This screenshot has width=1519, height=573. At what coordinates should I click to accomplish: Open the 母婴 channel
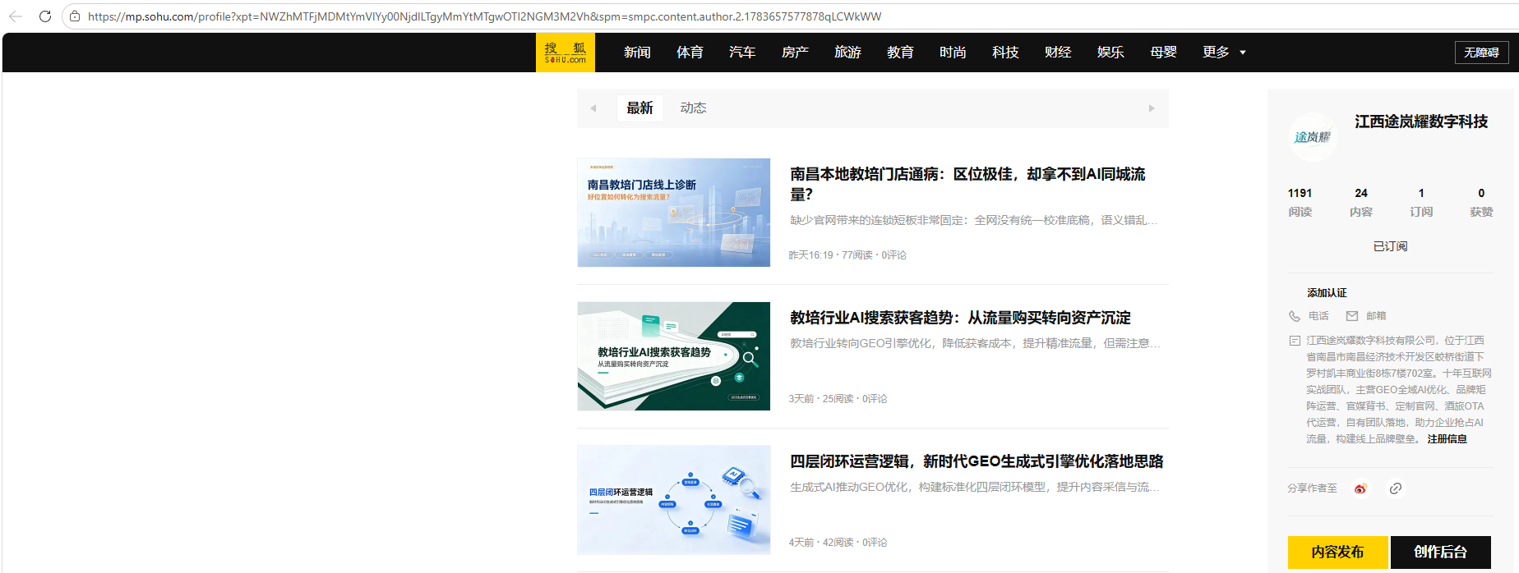coord(1163,53)
